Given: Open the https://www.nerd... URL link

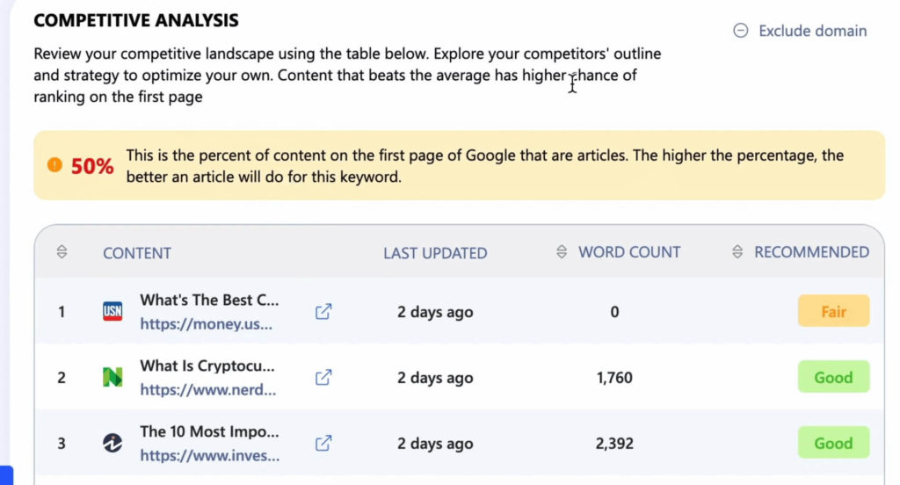Looking at the screenshot, I should pos(207,390).
